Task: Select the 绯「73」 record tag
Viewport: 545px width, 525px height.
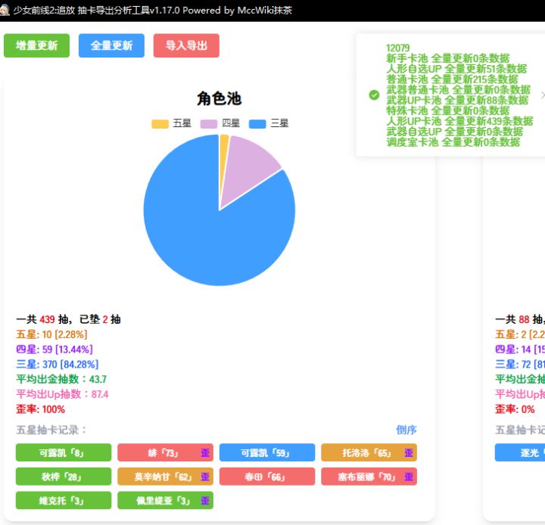Action: click(165, 452)
